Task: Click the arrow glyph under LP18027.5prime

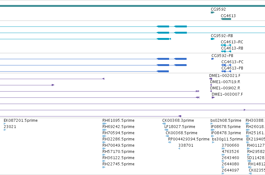Action: pos(166,130)
